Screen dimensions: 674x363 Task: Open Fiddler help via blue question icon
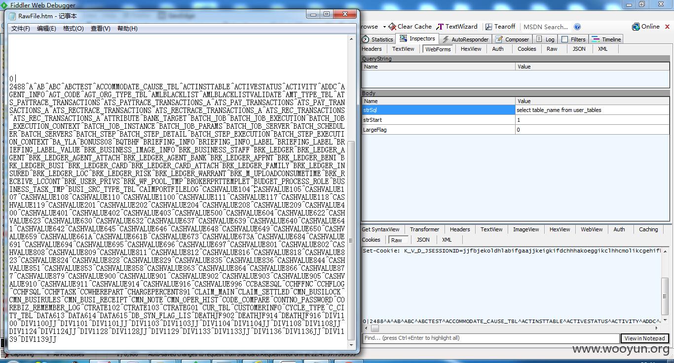pyautogui.click(x=577, y=27)
